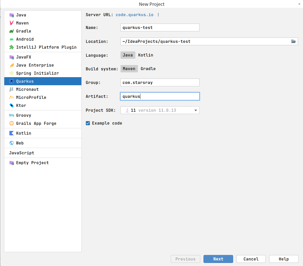This screenshot has width=303, height=266.
Task: Select the Groovy list entry
Action: click(43, 115)
